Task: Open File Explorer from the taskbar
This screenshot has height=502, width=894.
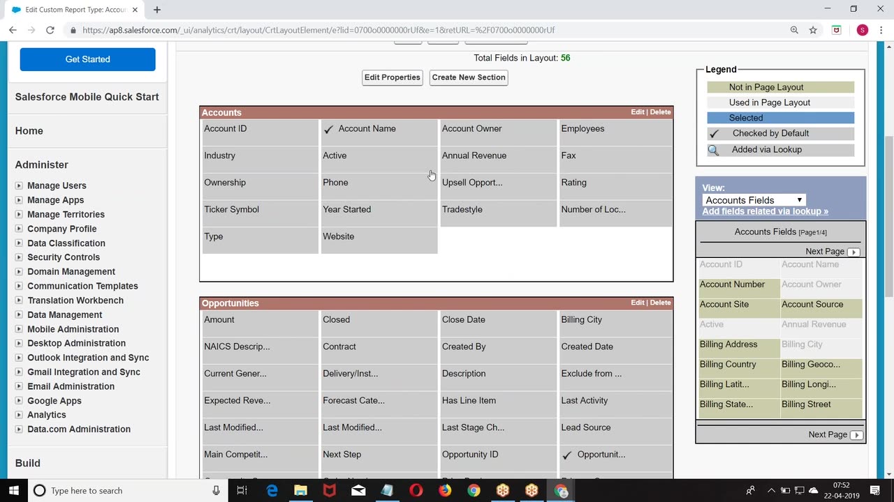Action: pyautogui.click(x=300, y=491)
